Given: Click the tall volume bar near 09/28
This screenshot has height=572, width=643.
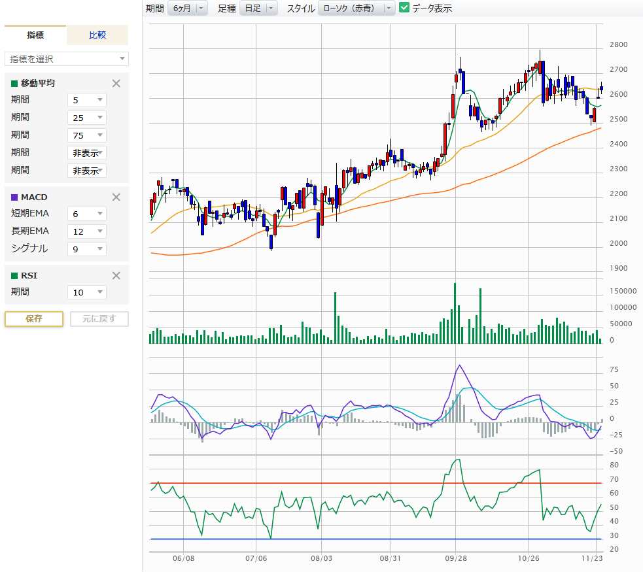Looking at the screenshot, I should point(455,314).
